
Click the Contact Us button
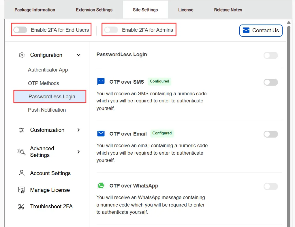point(261,31)
